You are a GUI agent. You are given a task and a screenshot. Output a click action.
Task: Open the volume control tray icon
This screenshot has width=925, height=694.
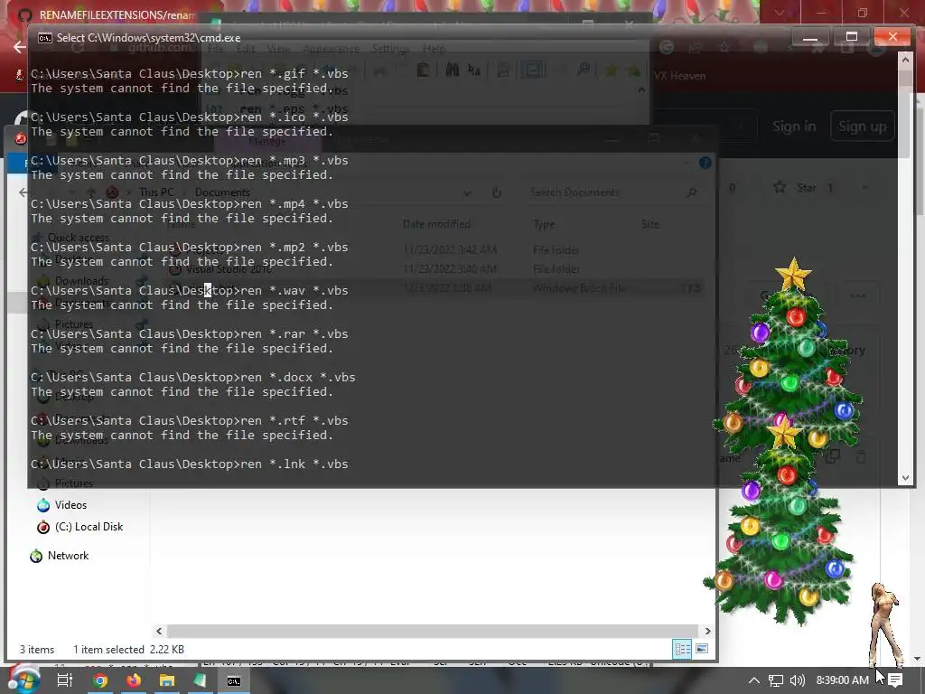(x=797, y=680)
